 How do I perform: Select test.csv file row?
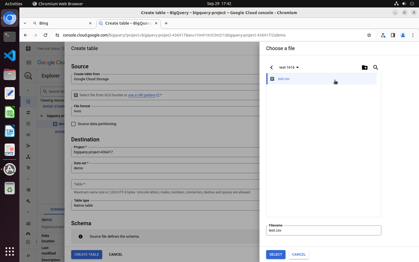(321, 79)
